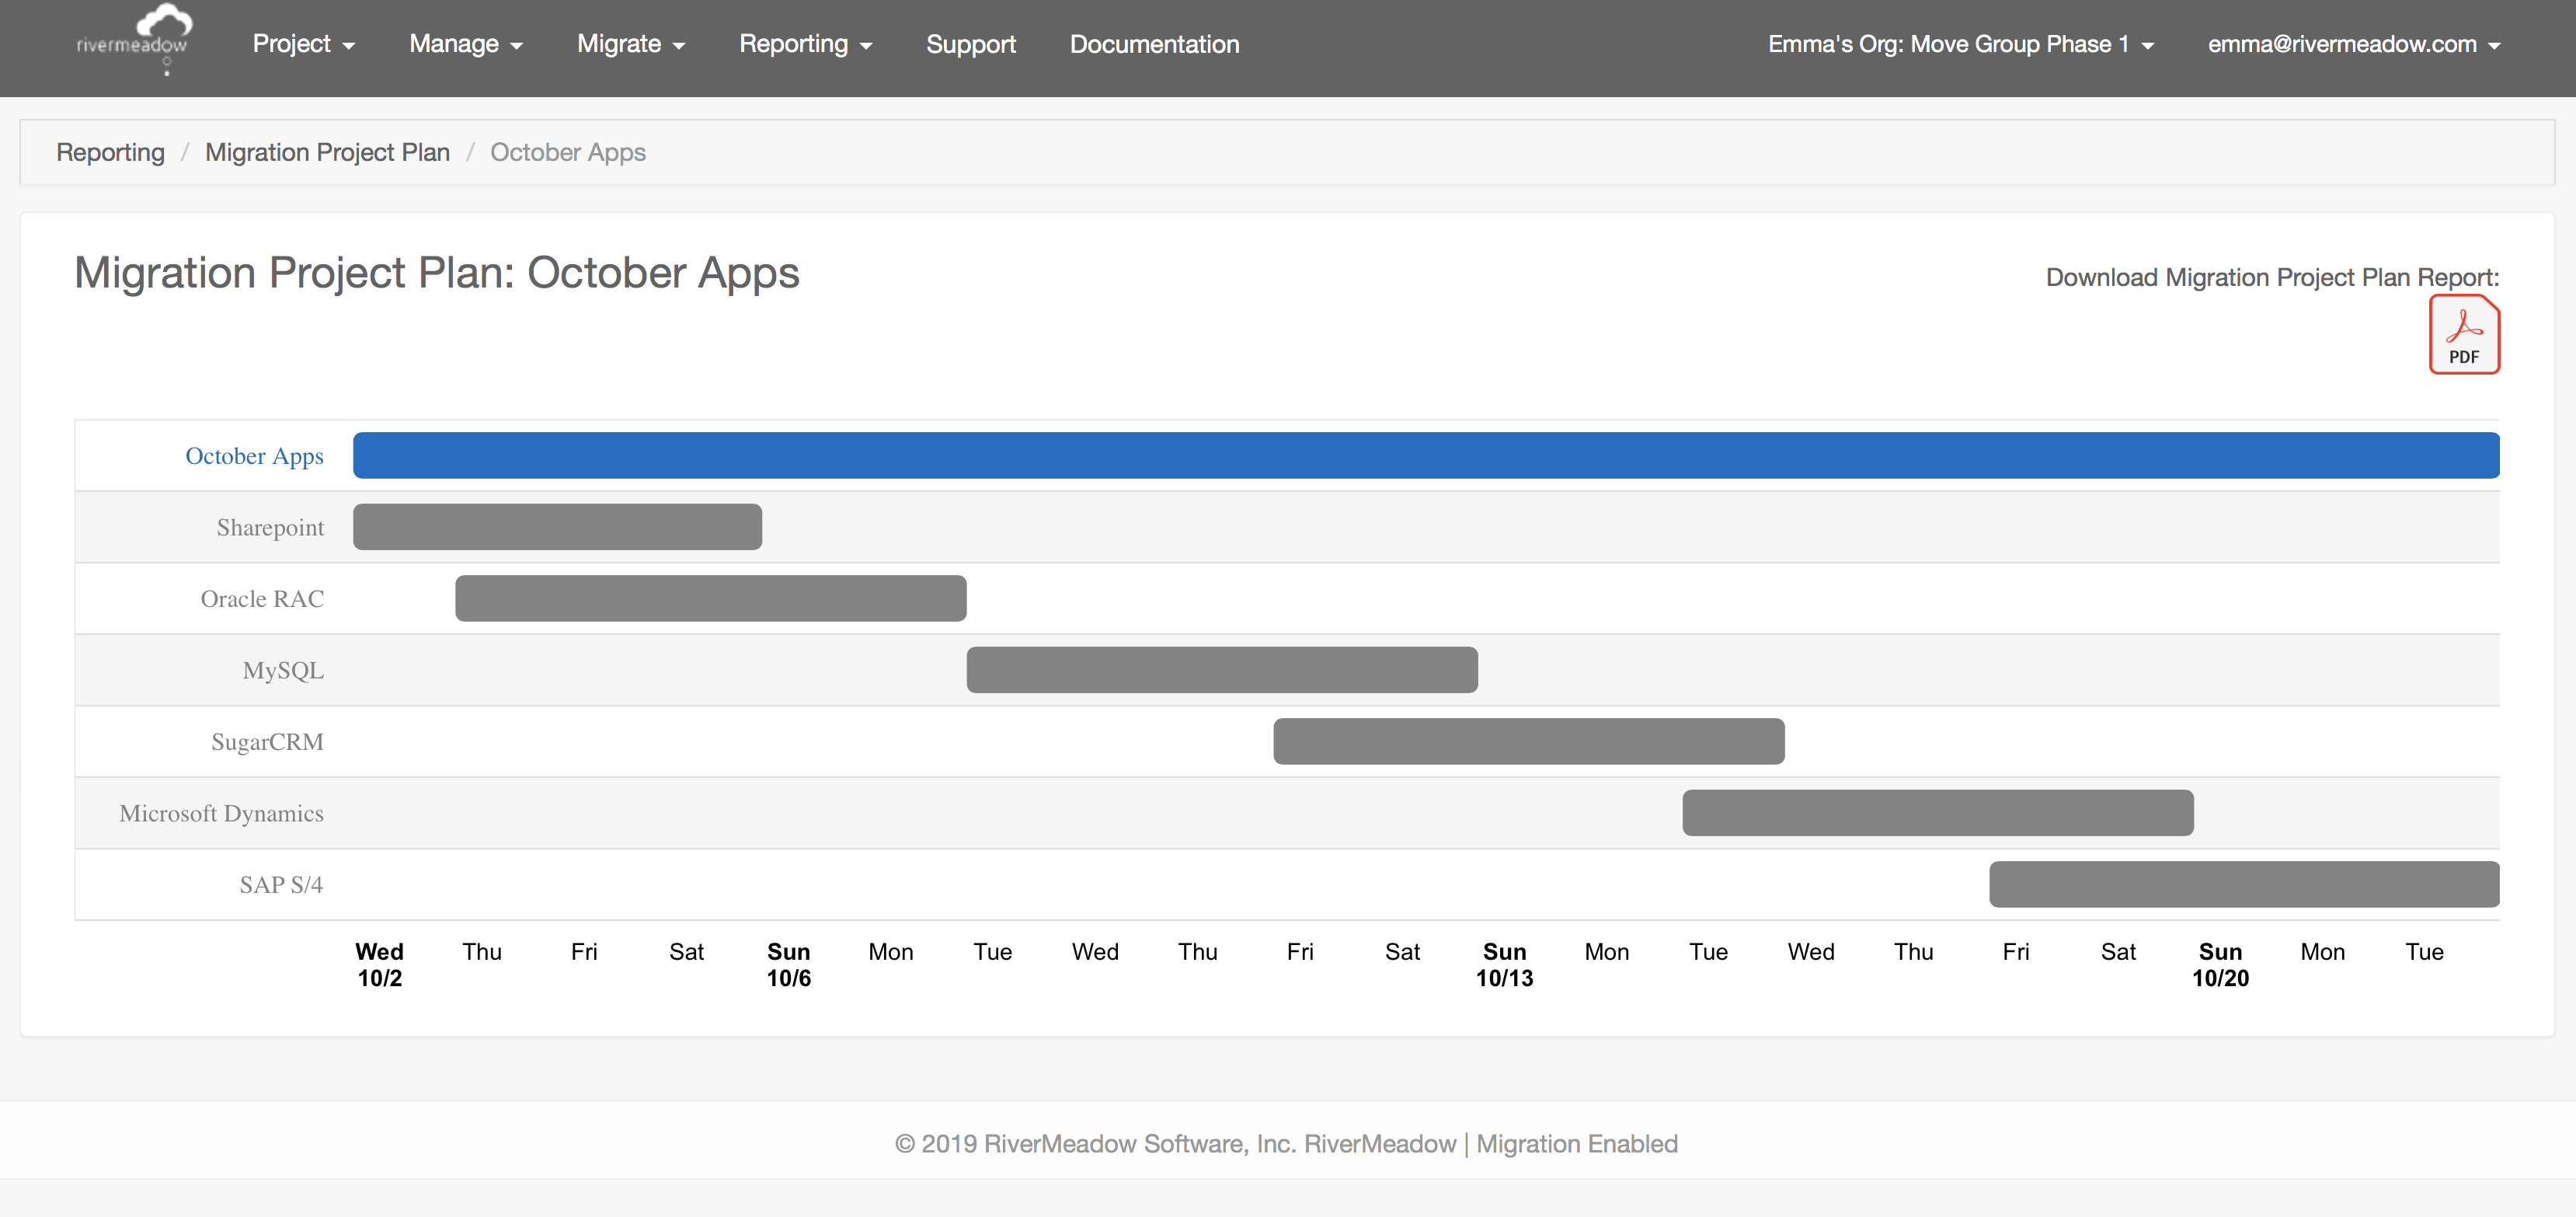This screenshot has width=2576, height=1217.
Task: Click the Wed 10/2 date label
Action: coord(379,964)
